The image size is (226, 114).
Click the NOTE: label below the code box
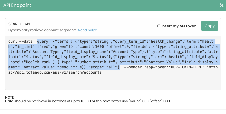pyautogui.click(x=10, y=98)
